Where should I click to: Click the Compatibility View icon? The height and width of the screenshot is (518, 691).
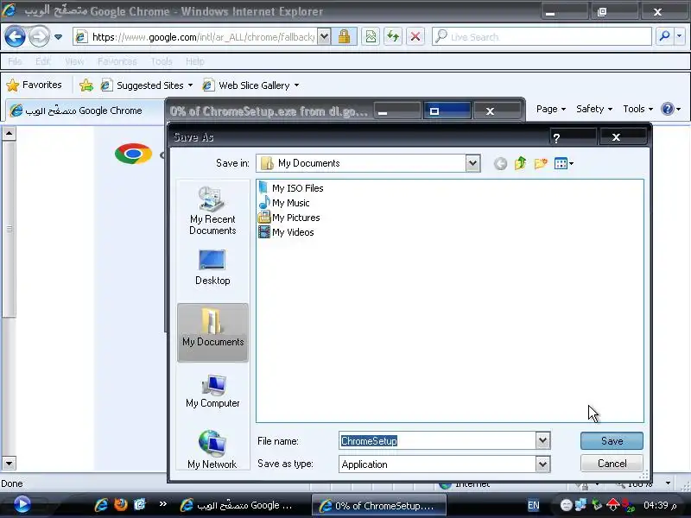pyautogui.click(x=371, y=37)
